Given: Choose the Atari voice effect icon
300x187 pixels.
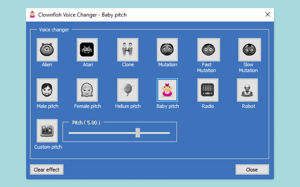Looking at the screenshot, I should click(x=87, y=50).
